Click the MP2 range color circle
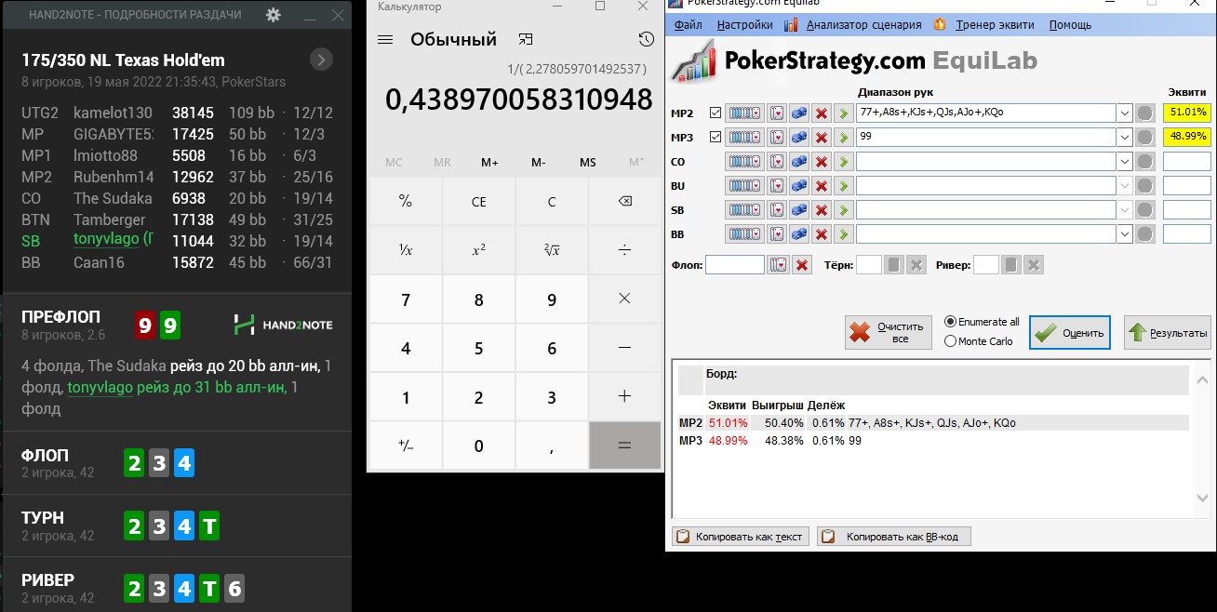Viewport: 1217px width, 612px height. [x=1146, y=113]
